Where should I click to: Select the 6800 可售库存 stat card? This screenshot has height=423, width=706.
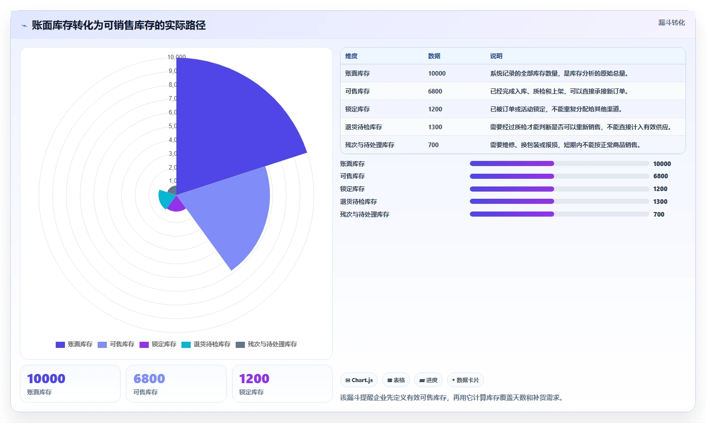click(x=176, y=384)
